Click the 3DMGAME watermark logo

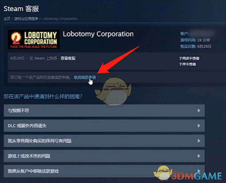188,173
